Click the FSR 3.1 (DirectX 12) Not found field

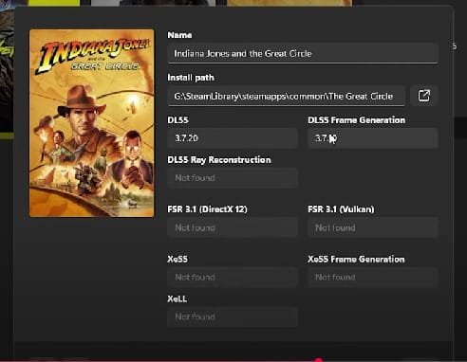coord(233,227)
